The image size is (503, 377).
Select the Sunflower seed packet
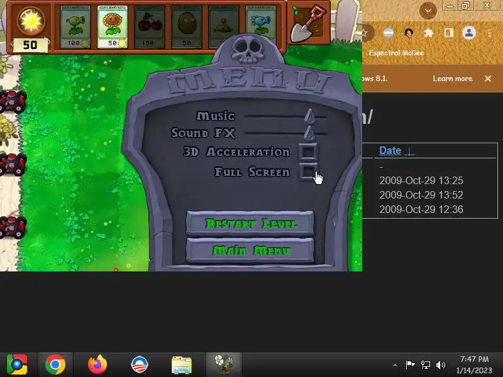(x=113, y=27)
